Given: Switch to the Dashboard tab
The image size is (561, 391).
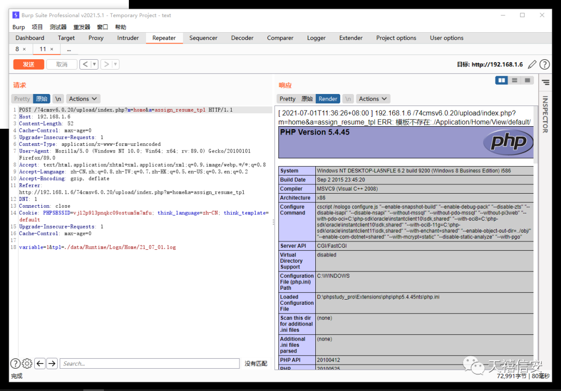Looking at the screenshot, I should tap(30, 38).
